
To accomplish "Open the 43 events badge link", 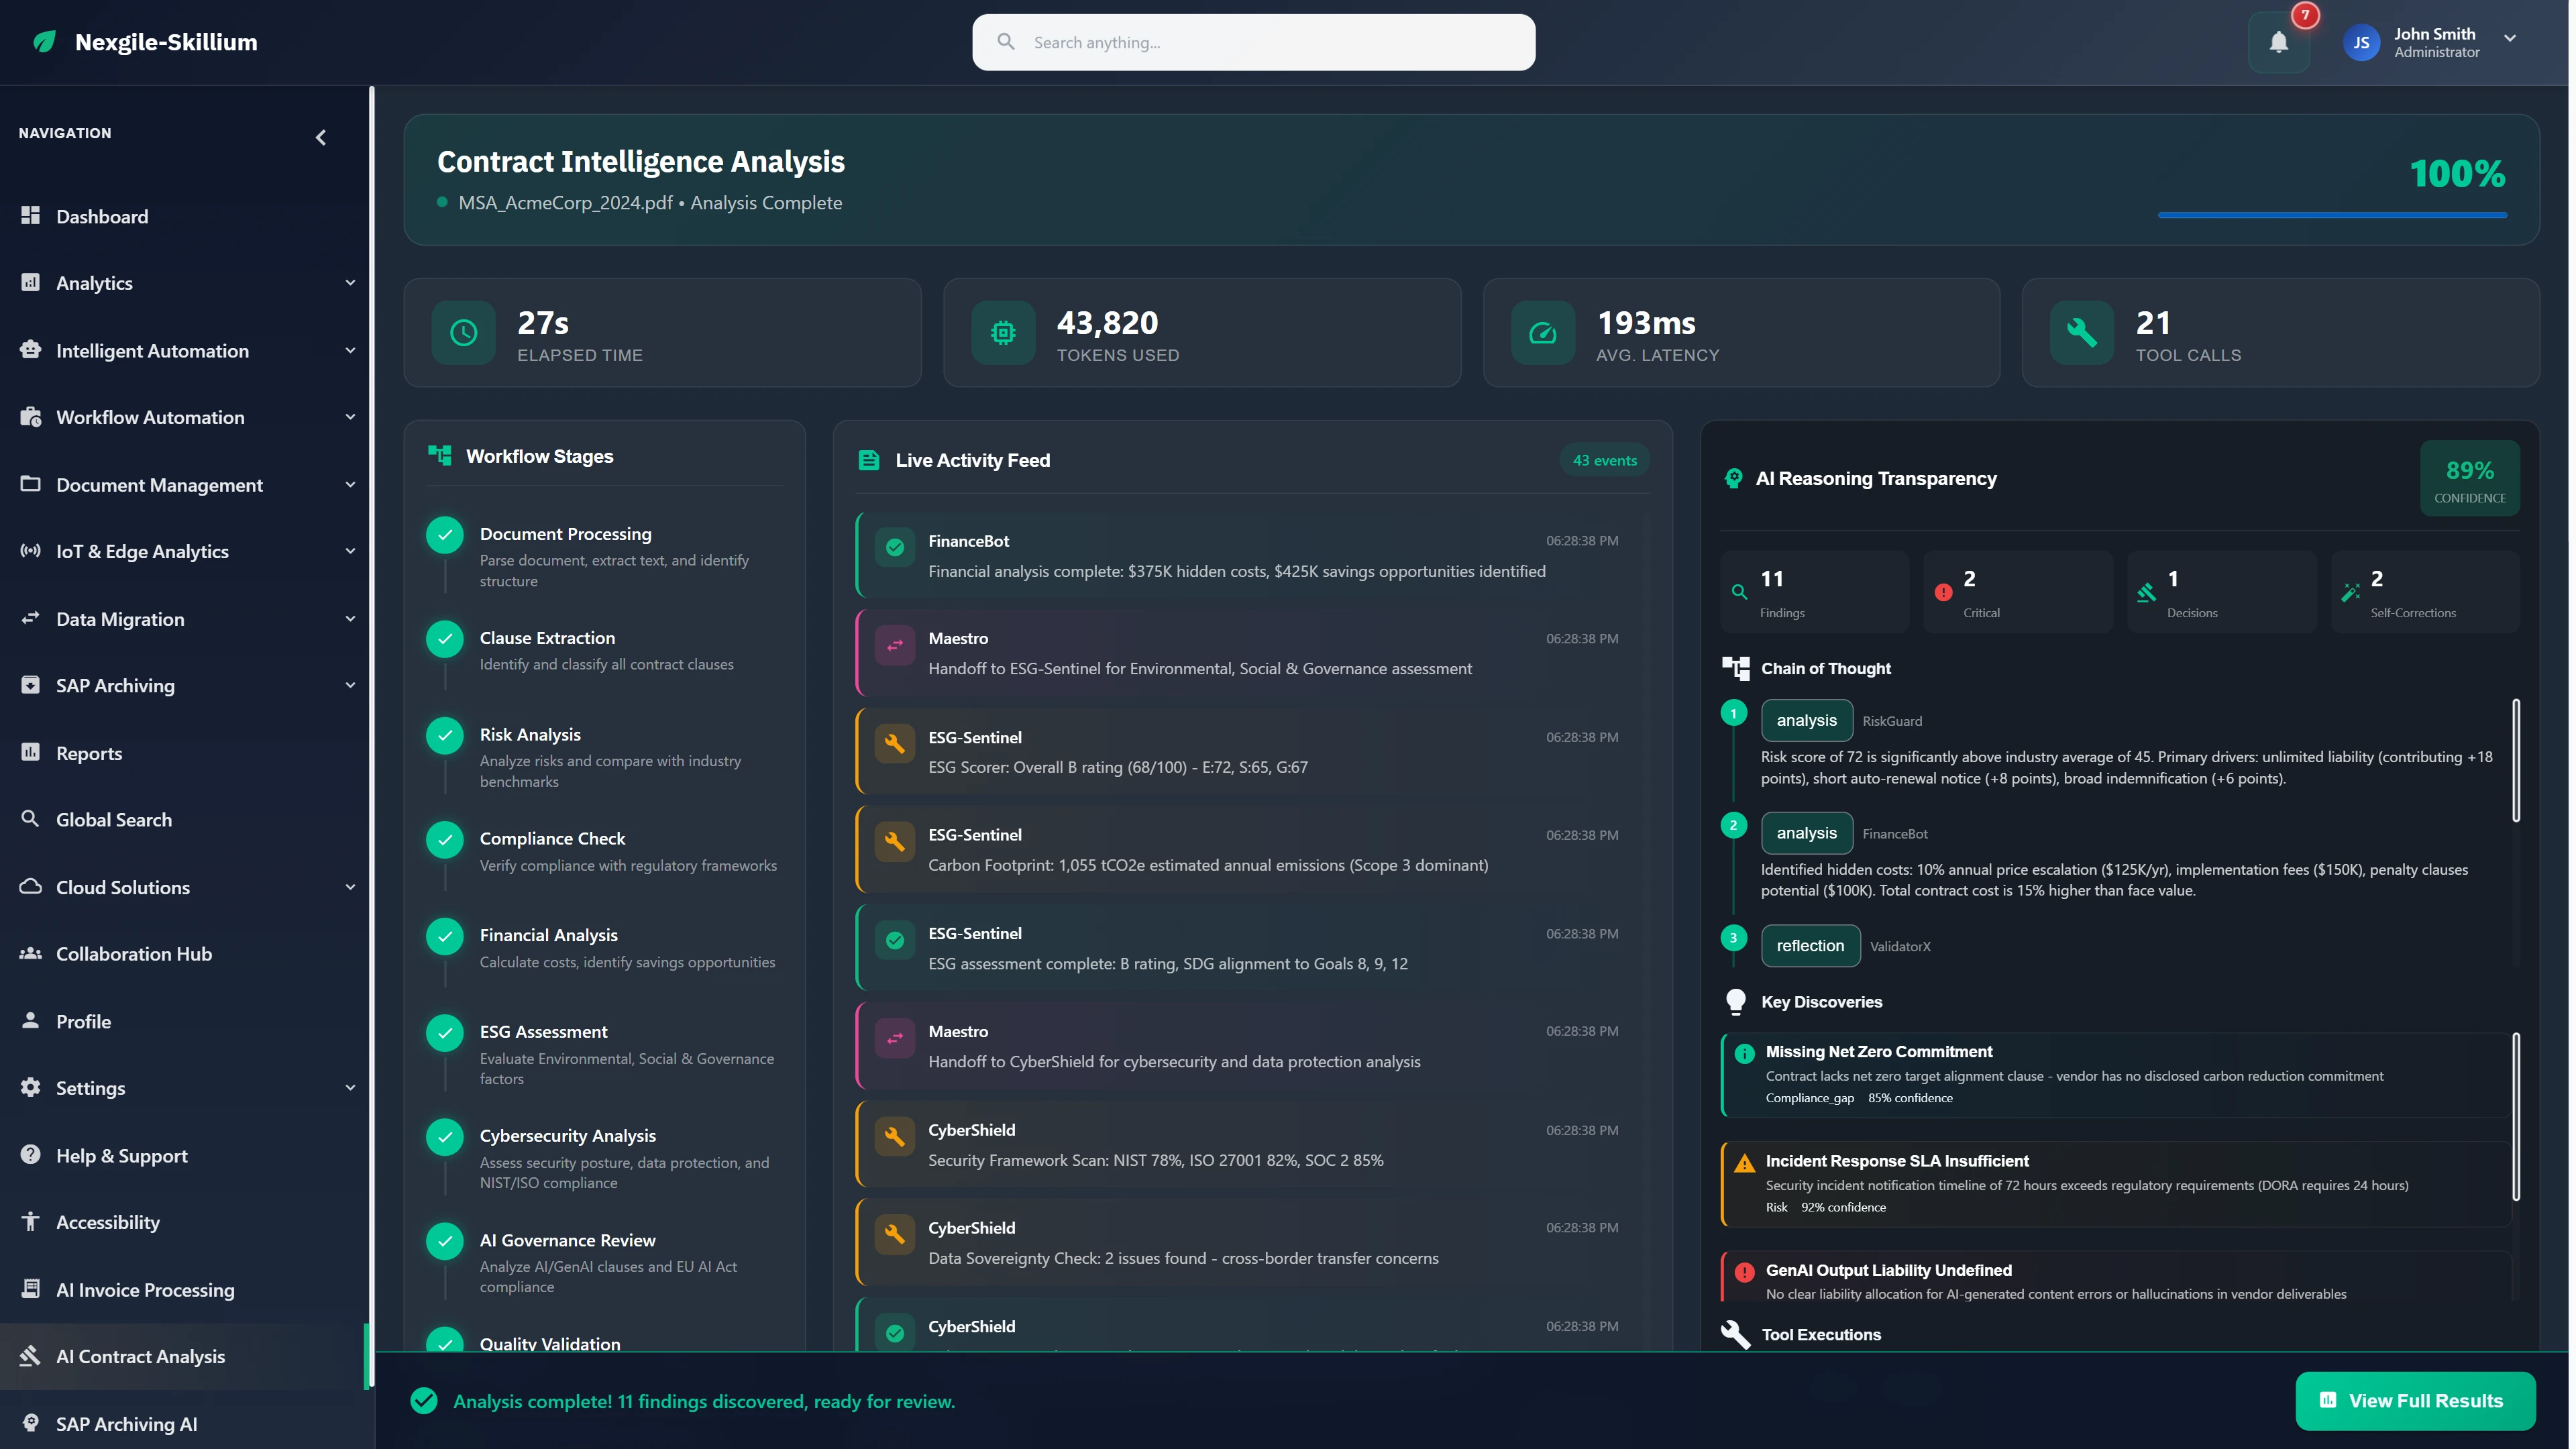I will (1604, 460).
